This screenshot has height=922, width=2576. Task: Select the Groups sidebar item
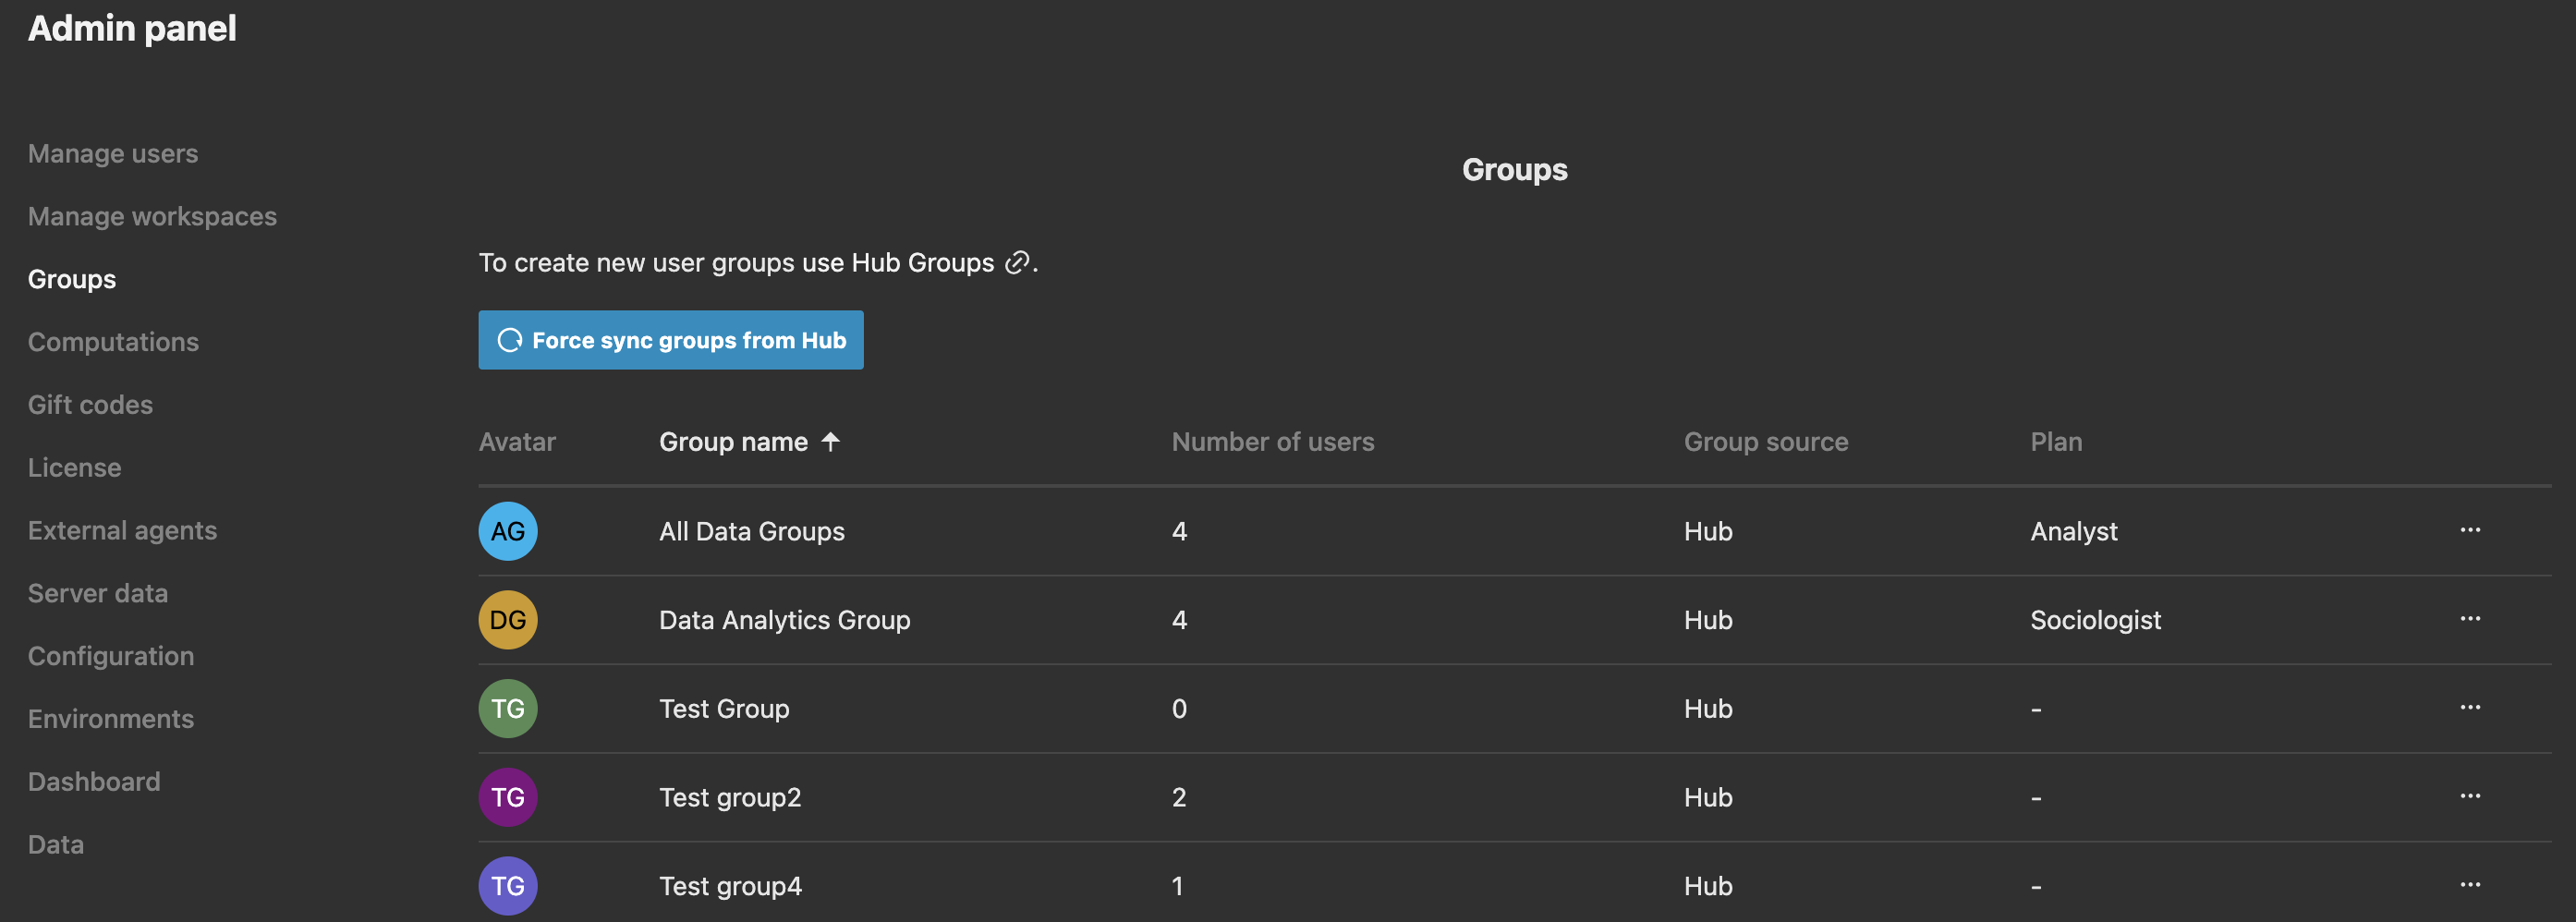(x=71, y=279)
